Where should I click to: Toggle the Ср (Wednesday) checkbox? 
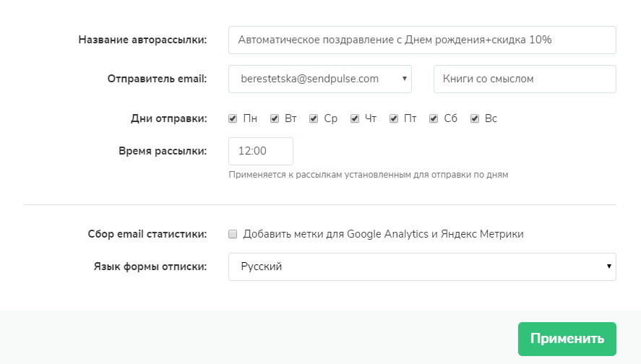click(314, 118)
